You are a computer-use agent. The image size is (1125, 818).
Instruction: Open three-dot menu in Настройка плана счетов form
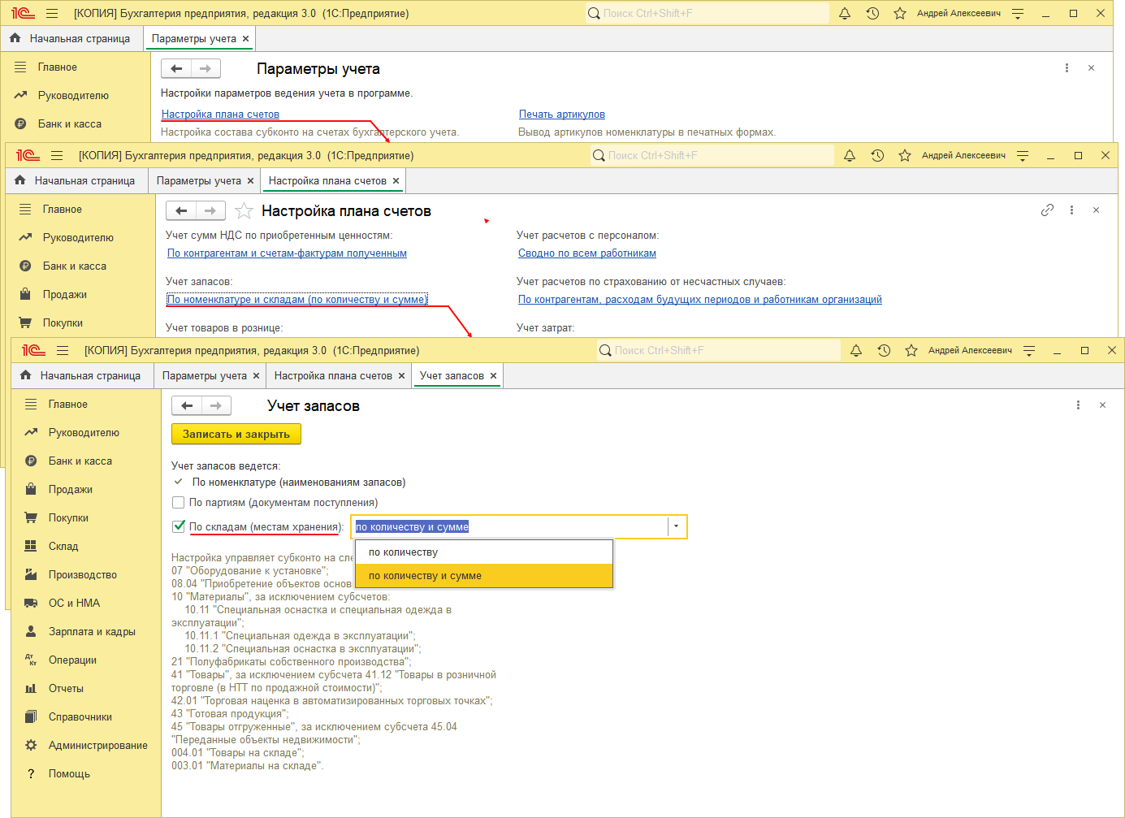pyautogui.click(x=1071, y=210)
